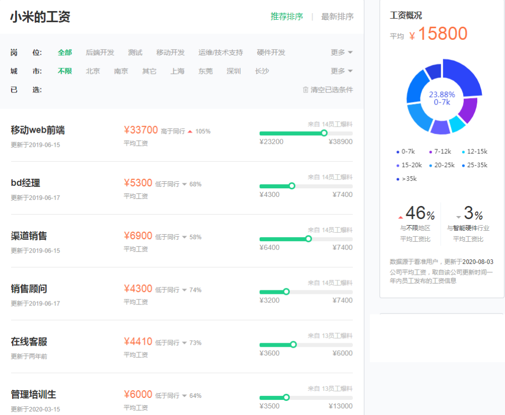Click the slider handle on 渠道销售 salary bar
Viewport: 505px width, 415px height.
[309, 239]
